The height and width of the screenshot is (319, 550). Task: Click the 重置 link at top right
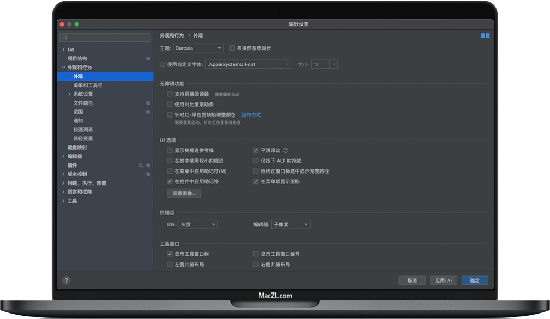(x=485, y=35)
